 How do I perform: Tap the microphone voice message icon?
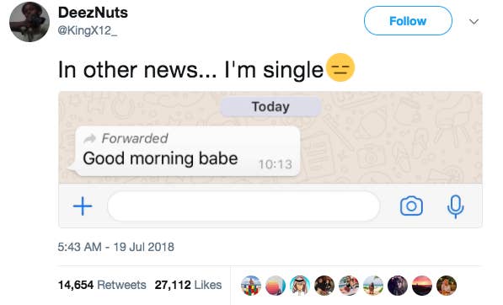coord(455,206)
